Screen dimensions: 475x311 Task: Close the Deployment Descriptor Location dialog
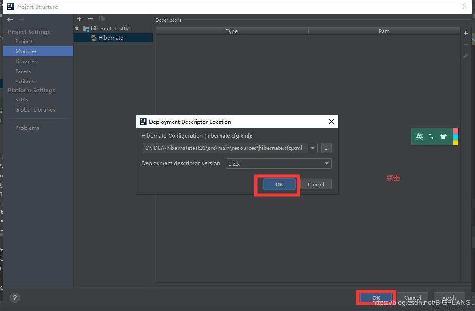click(x=331, y=122)
